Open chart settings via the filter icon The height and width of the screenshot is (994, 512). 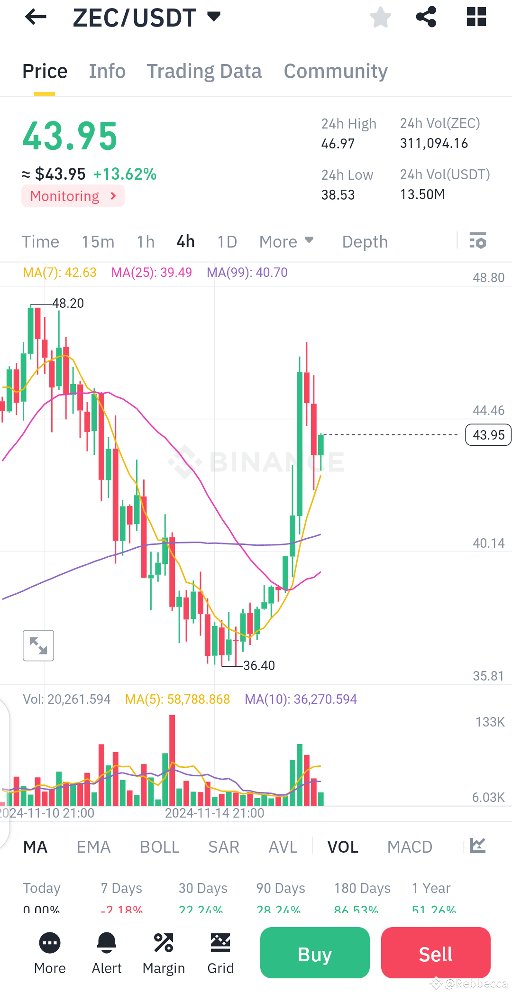click(478, 241)
